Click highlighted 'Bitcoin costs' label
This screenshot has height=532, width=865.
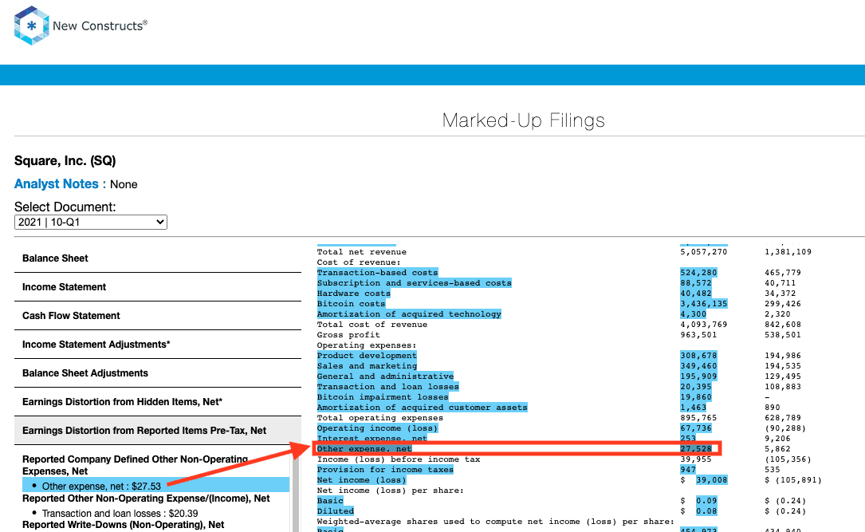click(x=351, y=304)
